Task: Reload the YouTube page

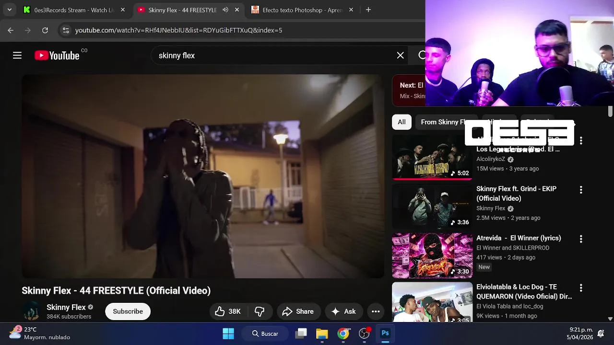Action: pos(45,30)
